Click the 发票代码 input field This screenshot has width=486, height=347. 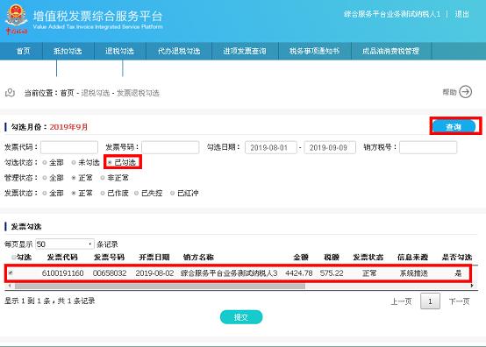tap(69, 147)
